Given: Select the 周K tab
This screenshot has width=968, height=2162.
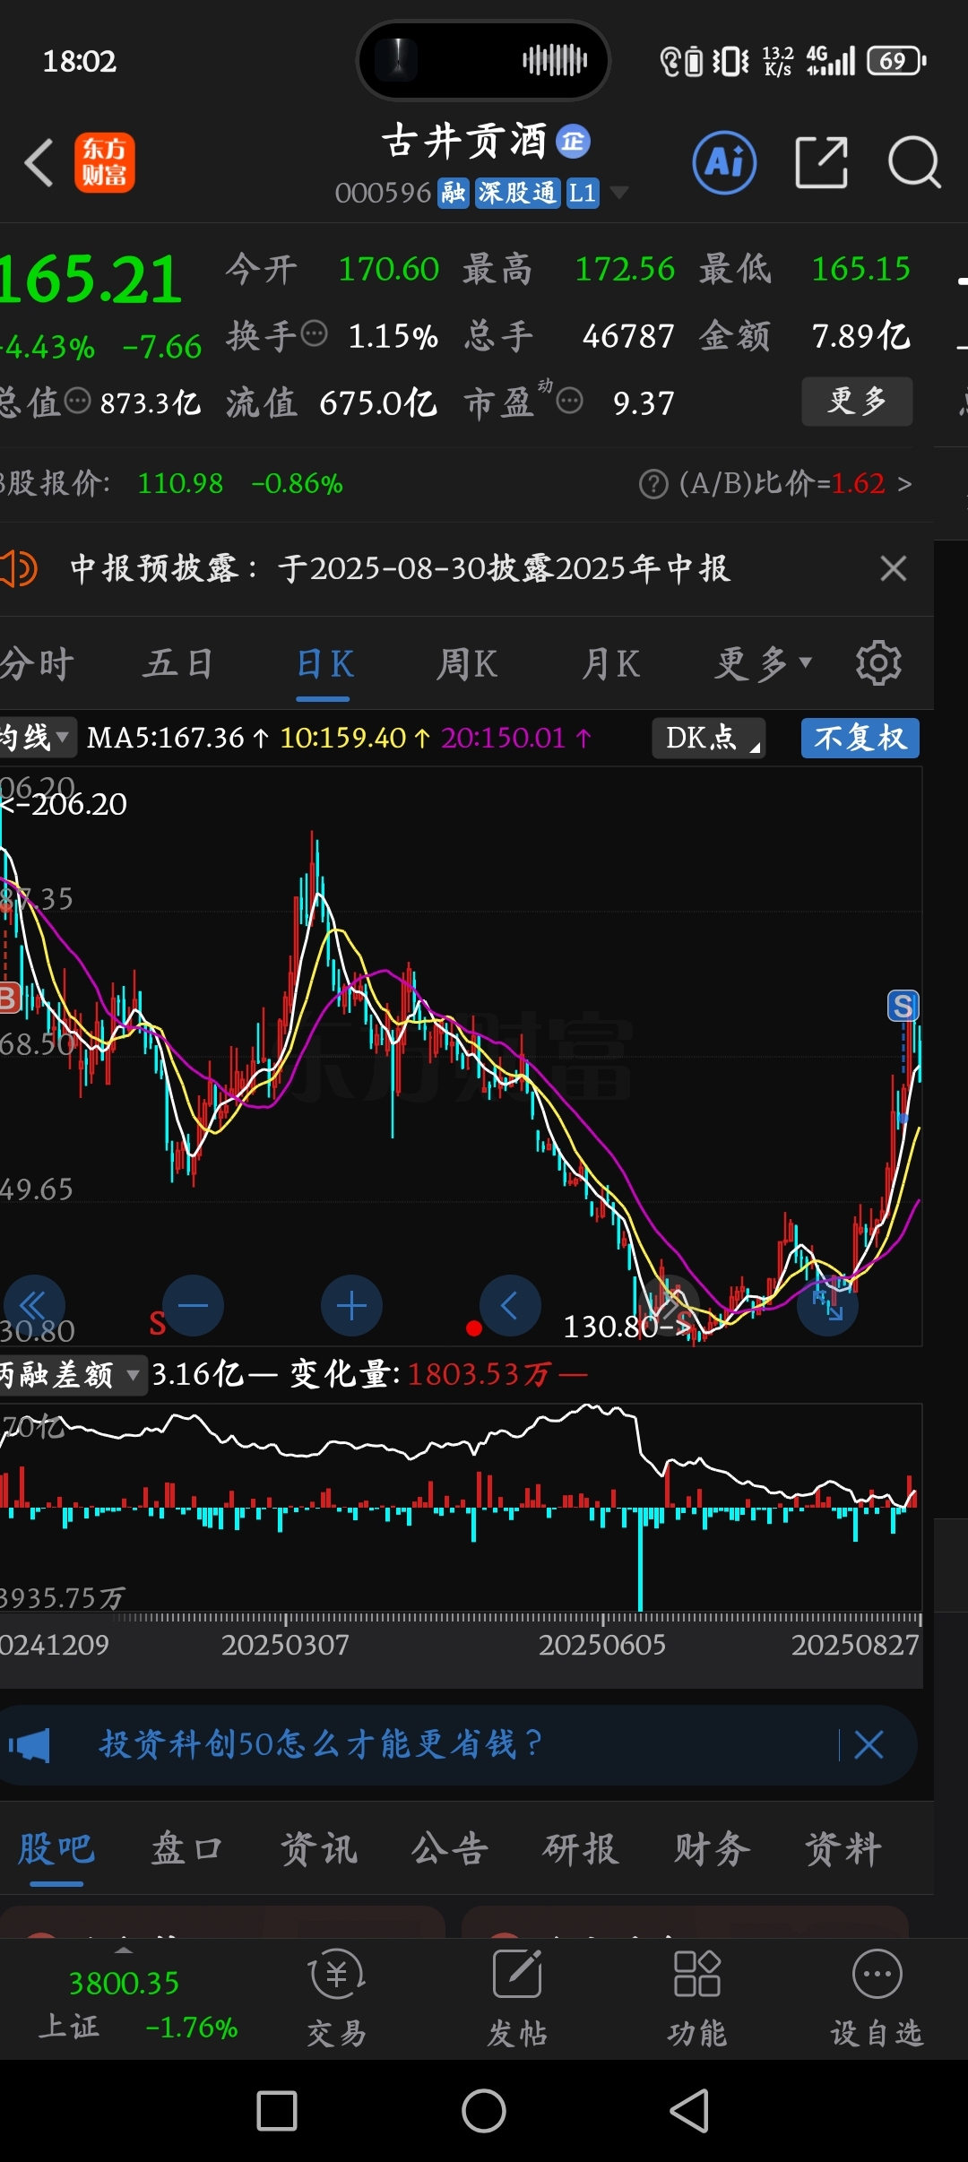Looking at the screenshot, I should click(466, 664).
